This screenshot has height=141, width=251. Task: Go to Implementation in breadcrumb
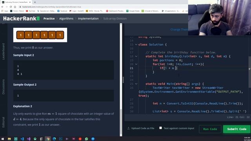tap(88, 18)
